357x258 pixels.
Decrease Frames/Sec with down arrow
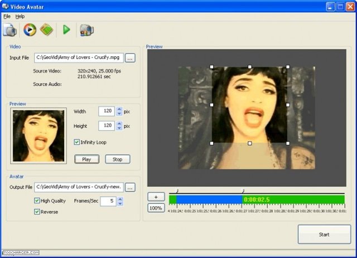tap(120, 203)
